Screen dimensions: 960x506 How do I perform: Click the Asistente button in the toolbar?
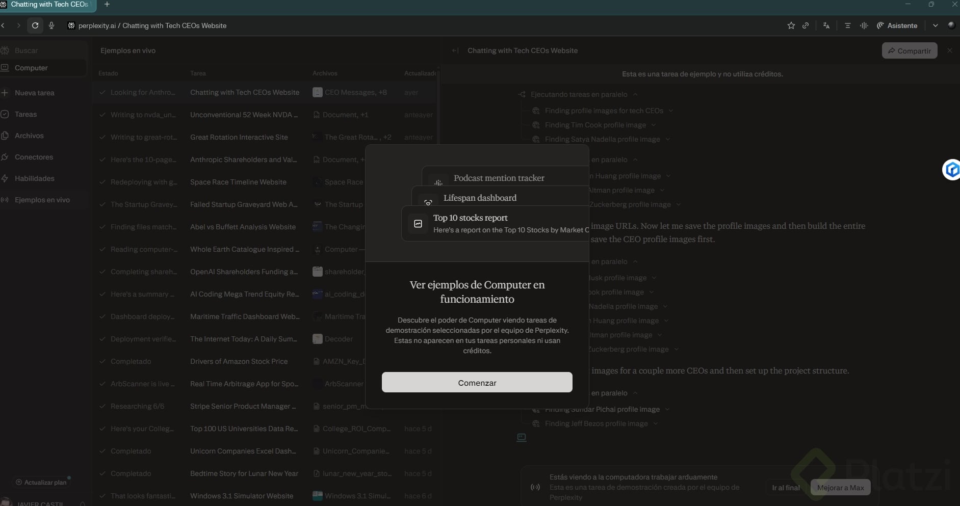[x=897, y=25]
